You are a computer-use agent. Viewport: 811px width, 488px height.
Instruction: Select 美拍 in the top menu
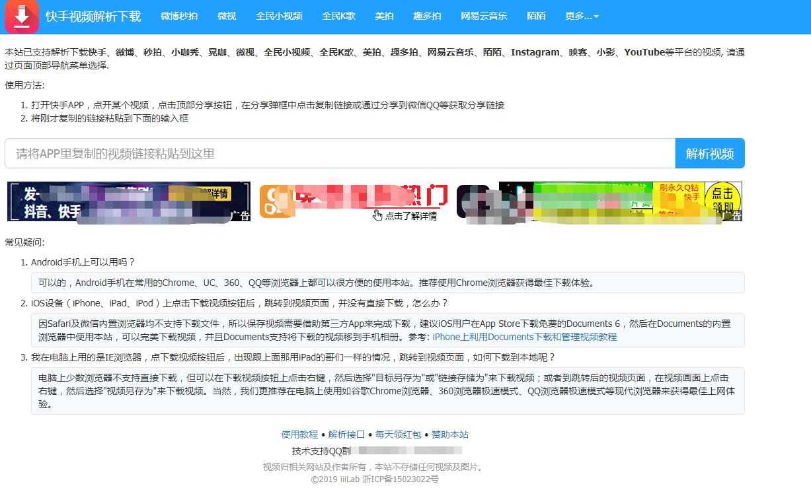coord(384,17)
